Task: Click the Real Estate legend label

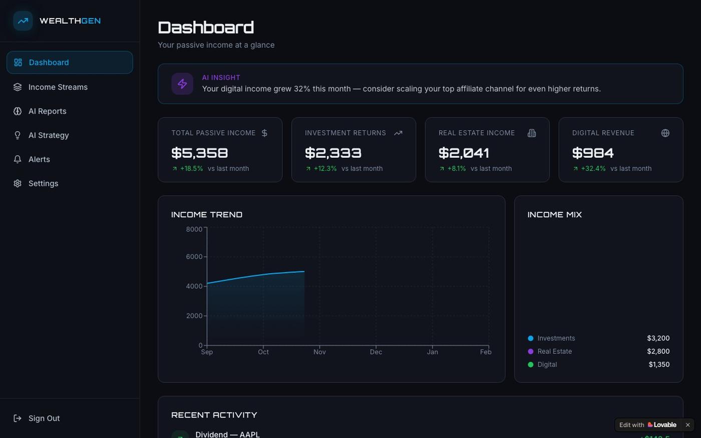Action: (x=555, y=351)
